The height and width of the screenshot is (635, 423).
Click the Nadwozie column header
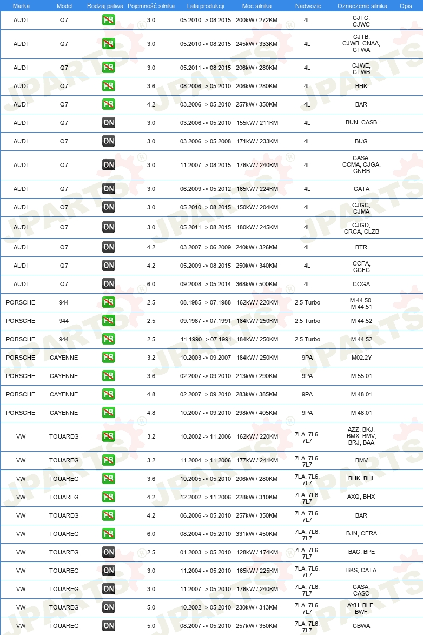point(308,6)
